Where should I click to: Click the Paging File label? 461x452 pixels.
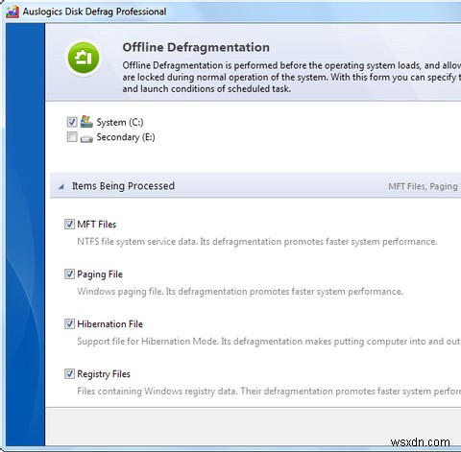coord(100,274)
